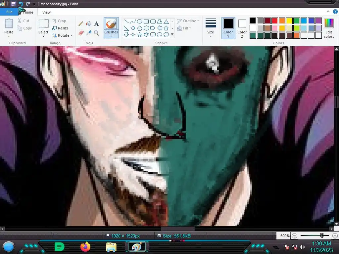Screen dimensions: 339x254
Task: Click the Resize button
Action: (60, 28)
